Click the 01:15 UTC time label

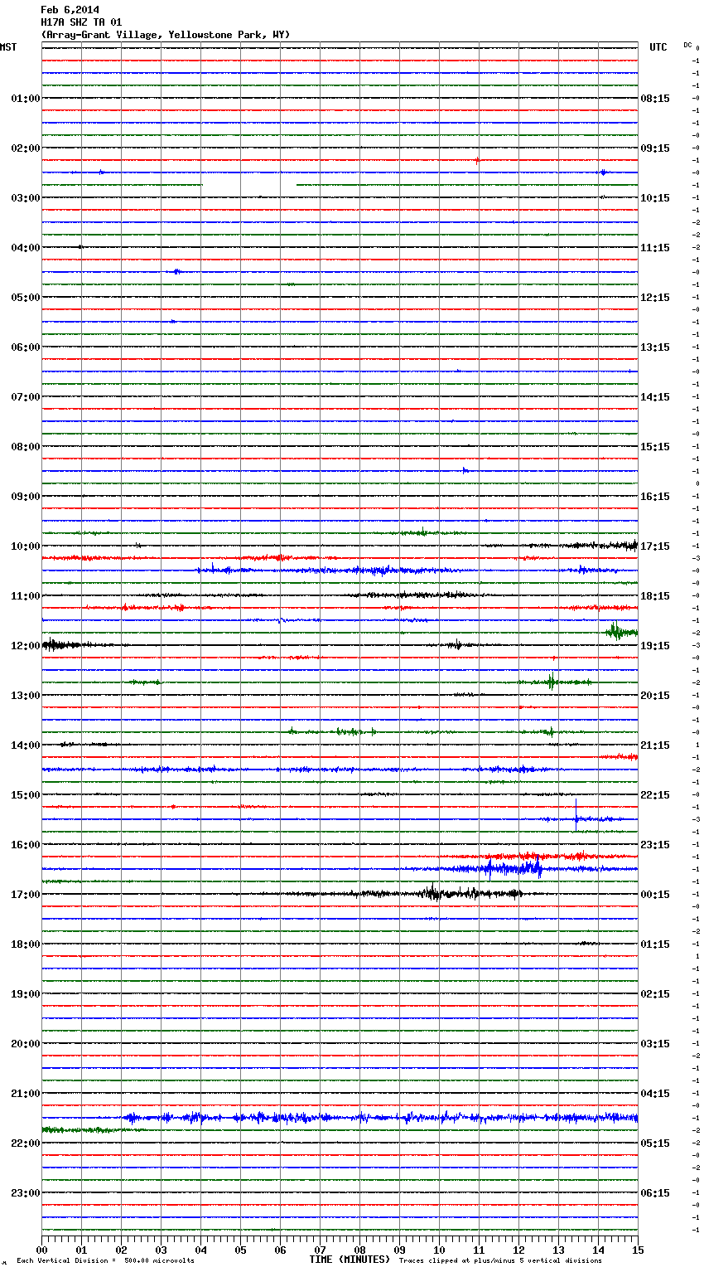point(655,944)
